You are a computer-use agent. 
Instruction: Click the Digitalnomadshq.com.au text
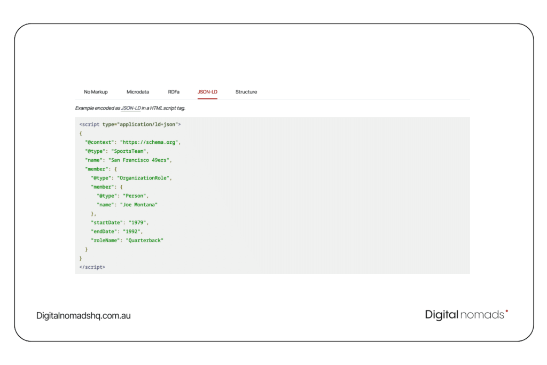83,315
